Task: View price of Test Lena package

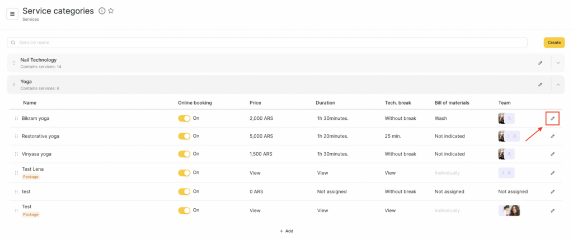Action: coord(255,173)
